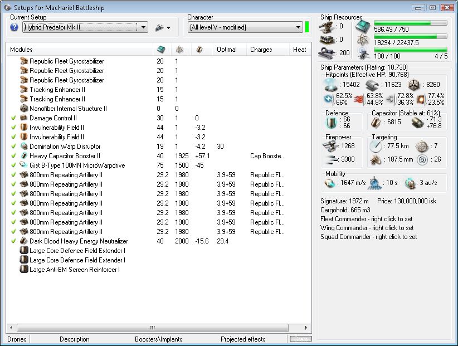Switch to the Projected effects tab

[x=243, y=339]
